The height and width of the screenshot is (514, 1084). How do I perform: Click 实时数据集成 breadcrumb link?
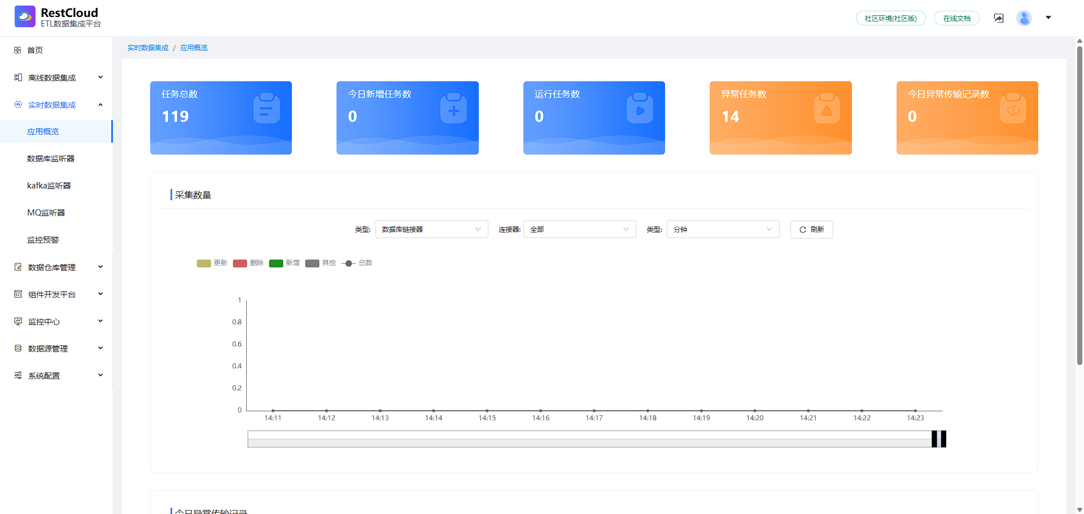pos(148,48)
